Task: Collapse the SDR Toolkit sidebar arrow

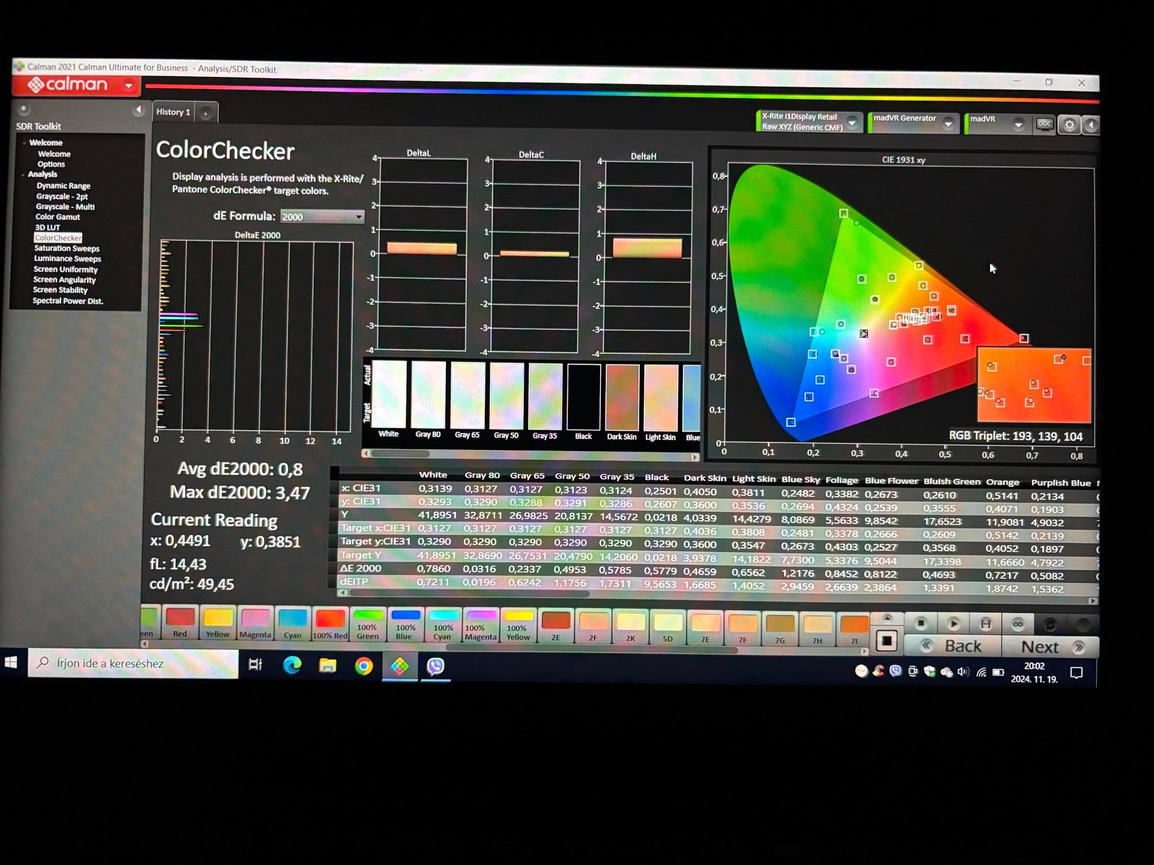Action: pos(138,110)
